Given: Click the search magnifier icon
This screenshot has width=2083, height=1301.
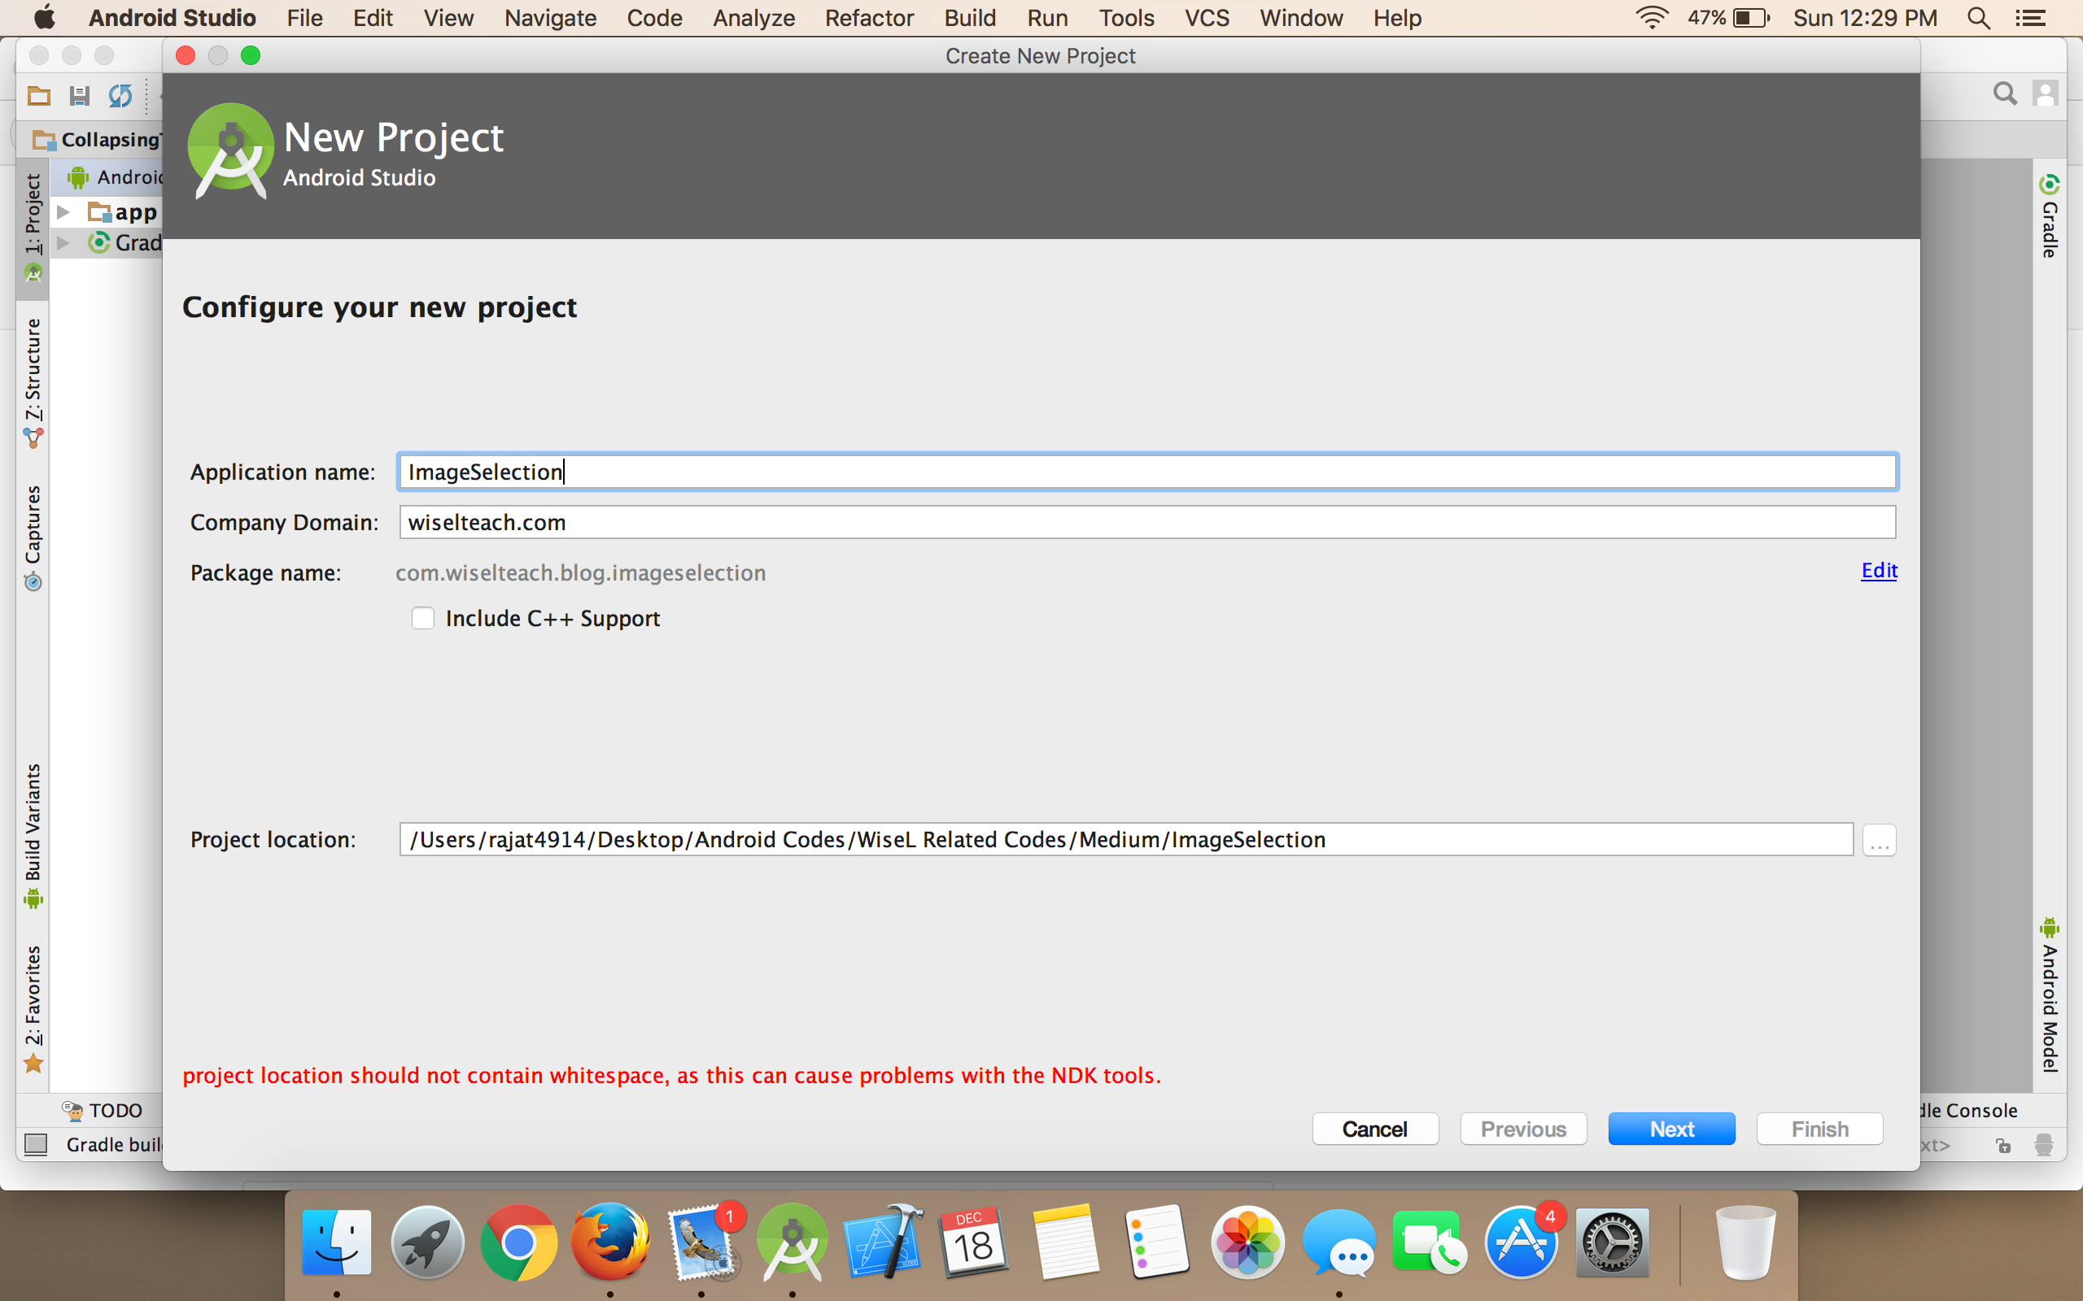Looking at the screenshot, I should point(2006,94).
